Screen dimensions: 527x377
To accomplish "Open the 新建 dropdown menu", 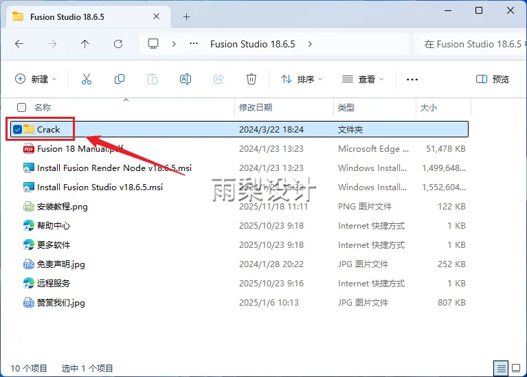I will 36,79.
